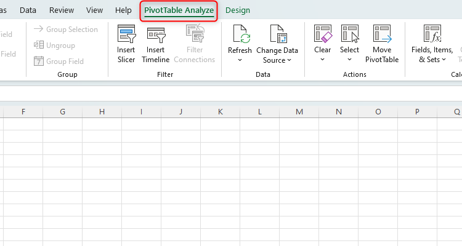Click the Insert Slicer icon
This screenshot has height=246, width=462.
(x=126, y=34)
